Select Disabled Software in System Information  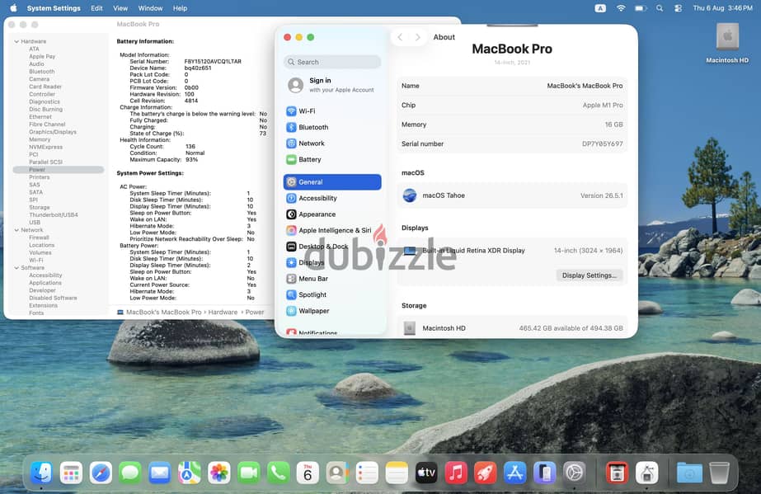[x=53, y=298]
